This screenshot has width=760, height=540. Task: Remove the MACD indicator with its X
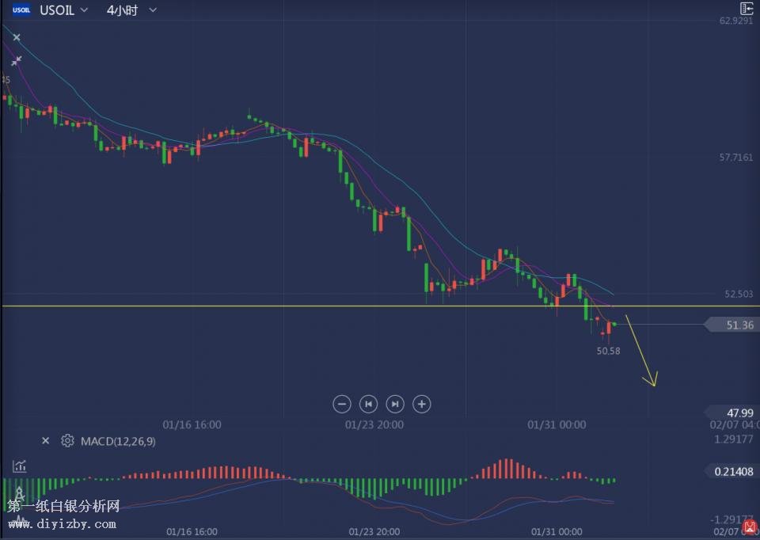click(x=45, y=441)
